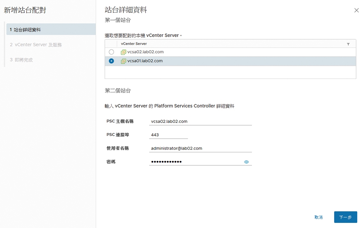Click the 使用者名稱 label
The image size is (363, 228).
pyautogui.click(x=118, y=148)
